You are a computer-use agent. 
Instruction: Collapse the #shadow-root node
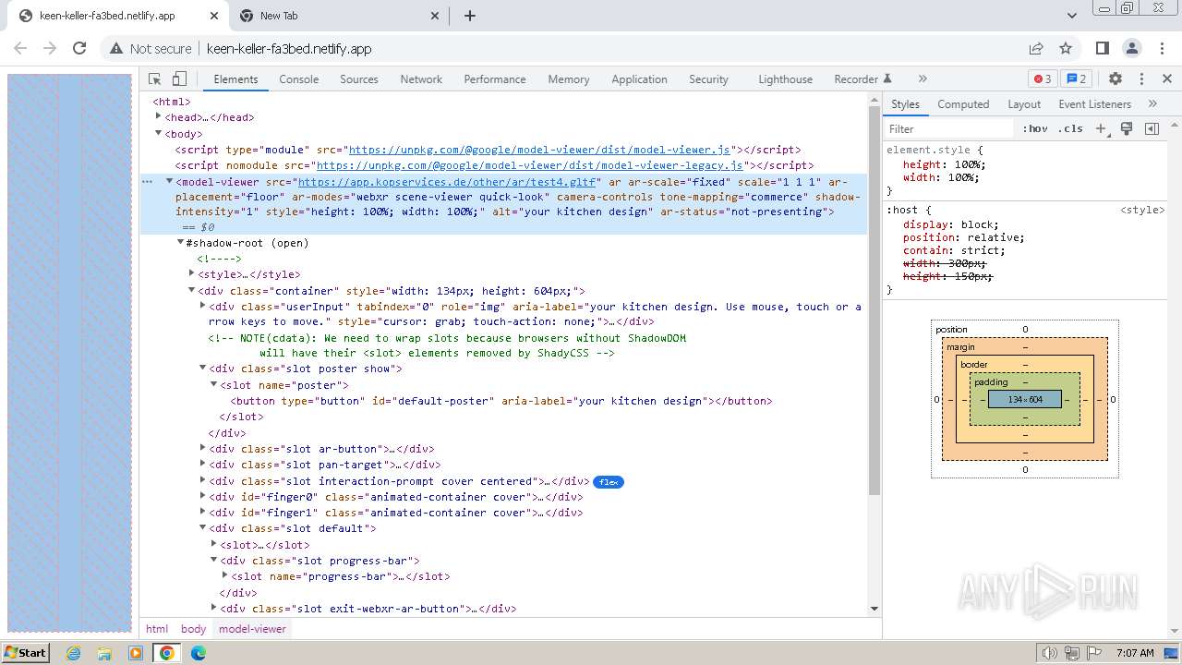pos(180,243)
